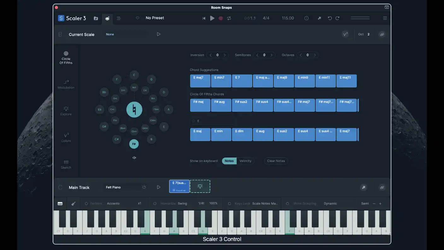Favorite the current preset with heart icon

[x=137, y=18]
